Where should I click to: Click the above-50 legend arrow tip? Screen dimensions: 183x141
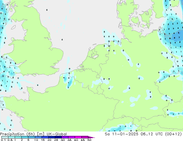(x=91, y=137)
